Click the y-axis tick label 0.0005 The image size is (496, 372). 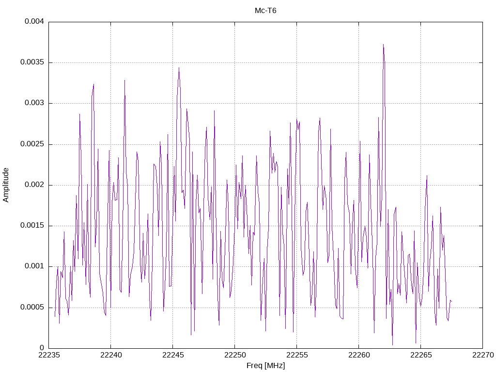click(32, 308)
